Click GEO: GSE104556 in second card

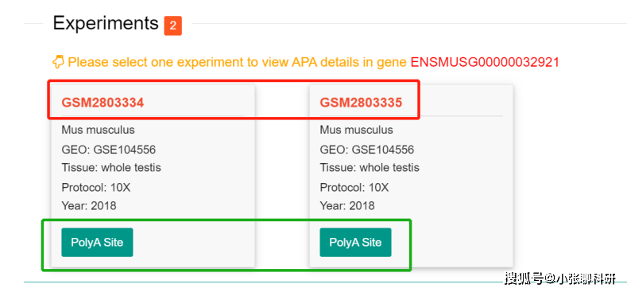coord(366,150)
